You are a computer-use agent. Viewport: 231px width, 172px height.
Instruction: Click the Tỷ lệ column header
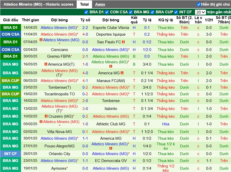point(147,20)
